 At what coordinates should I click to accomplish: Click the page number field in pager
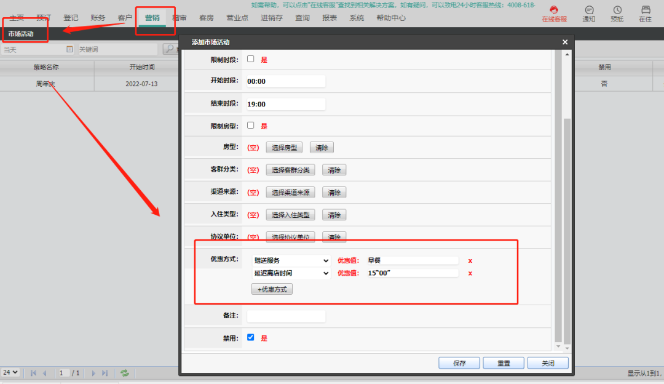63,373
